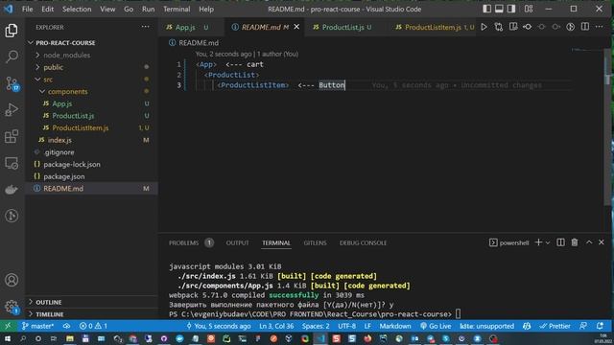Customize layout icon in title bar
This screenshot has height=345, width=614.
[529, 9]
